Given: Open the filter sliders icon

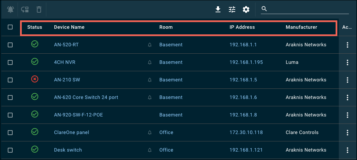Looking at the screenshot, I should click(232, 9).
